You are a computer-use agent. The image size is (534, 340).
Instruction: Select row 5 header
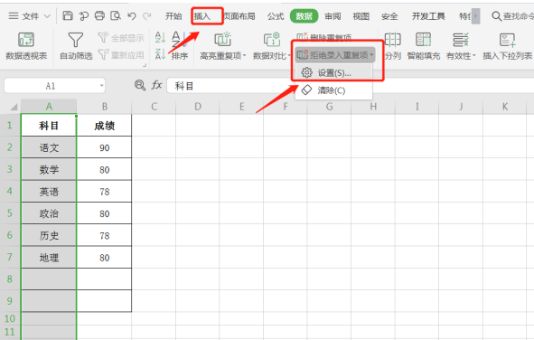10,212
